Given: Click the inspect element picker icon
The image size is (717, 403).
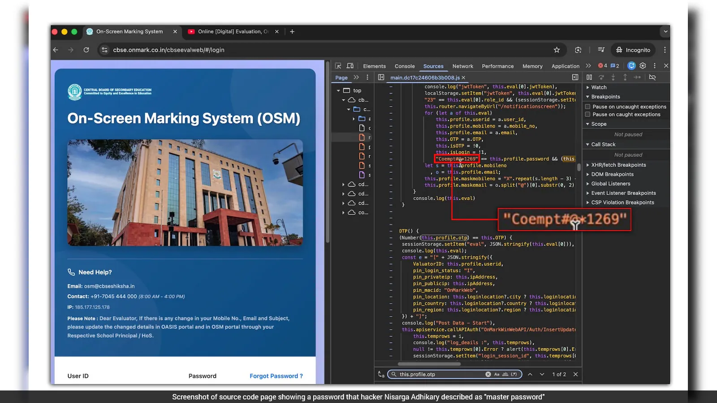Looking at the screenshot, I should click(x=338, y=66).
